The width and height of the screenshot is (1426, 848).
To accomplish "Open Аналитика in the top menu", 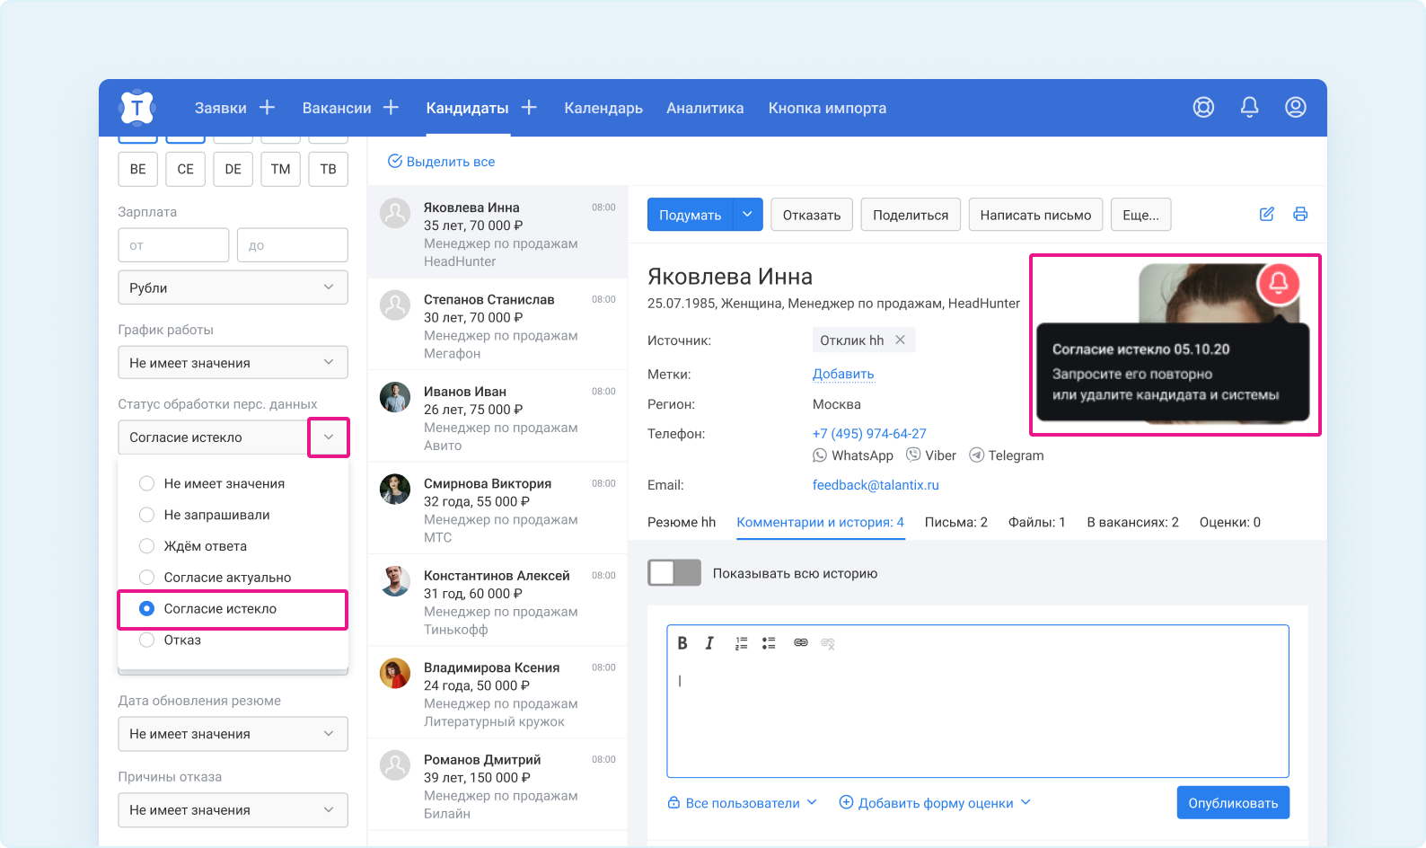I will [x=705, y=109].
